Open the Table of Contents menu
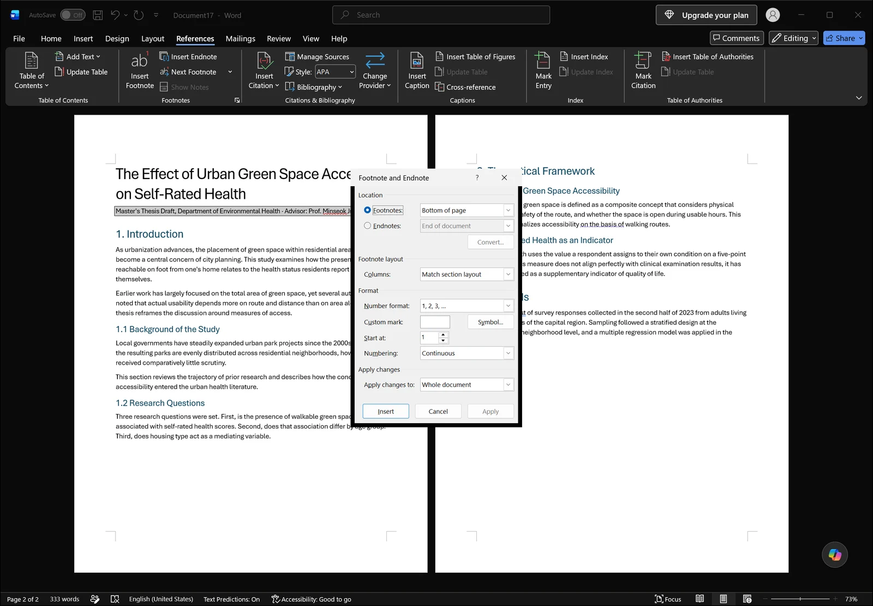The image size is (873, 606). 32,70
